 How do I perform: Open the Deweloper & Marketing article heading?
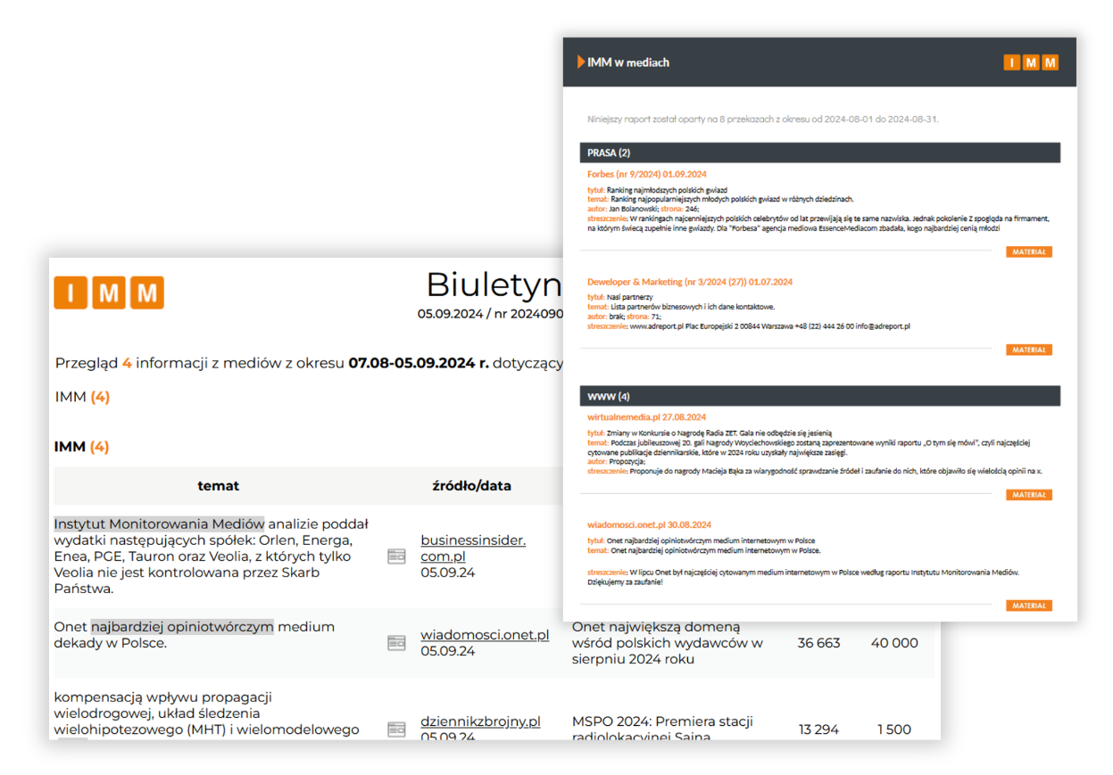[x=689, y=282]
